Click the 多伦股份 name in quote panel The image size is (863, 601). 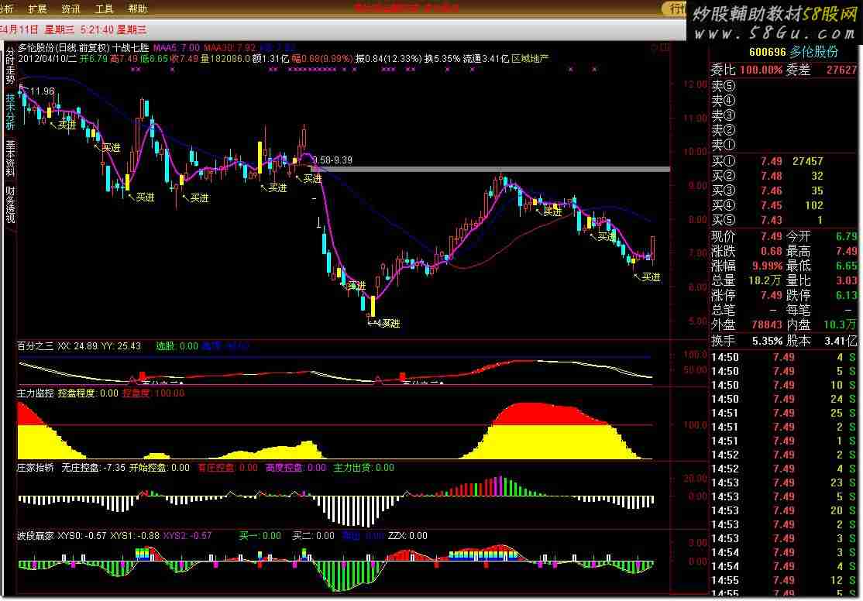[x=814, y=53]
